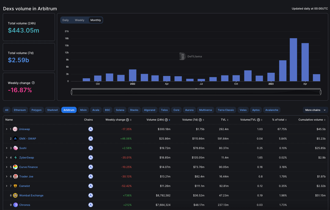Click the chart range slider right handle
Screen dimensions: 330x210
pyautogui.click(x=321, y=92)
